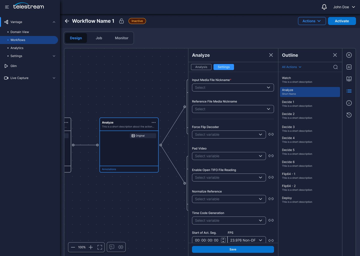The height and width of the screenshot is (256, 360).
Task: Open the Reference File Media Nickname dropdown
Action: pyautogui.click(x=233, y=109)
